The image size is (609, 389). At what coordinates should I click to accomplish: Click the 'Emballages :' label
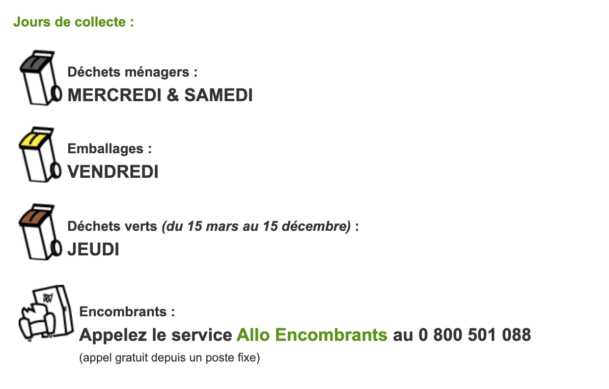click(110, 149)
